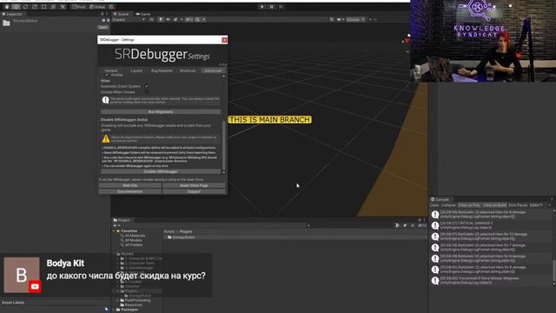Open the Shortcuts settings tab
Screen dimensions: 556x313
click(x=188, y=70)
